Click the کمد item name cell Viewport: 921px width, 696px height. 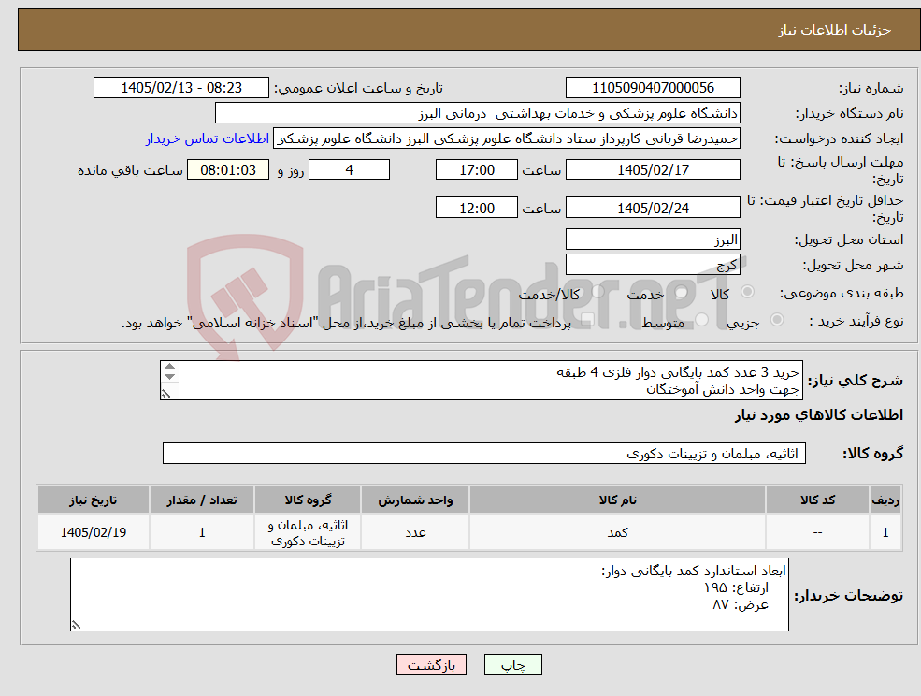click(x=617, y=532)
